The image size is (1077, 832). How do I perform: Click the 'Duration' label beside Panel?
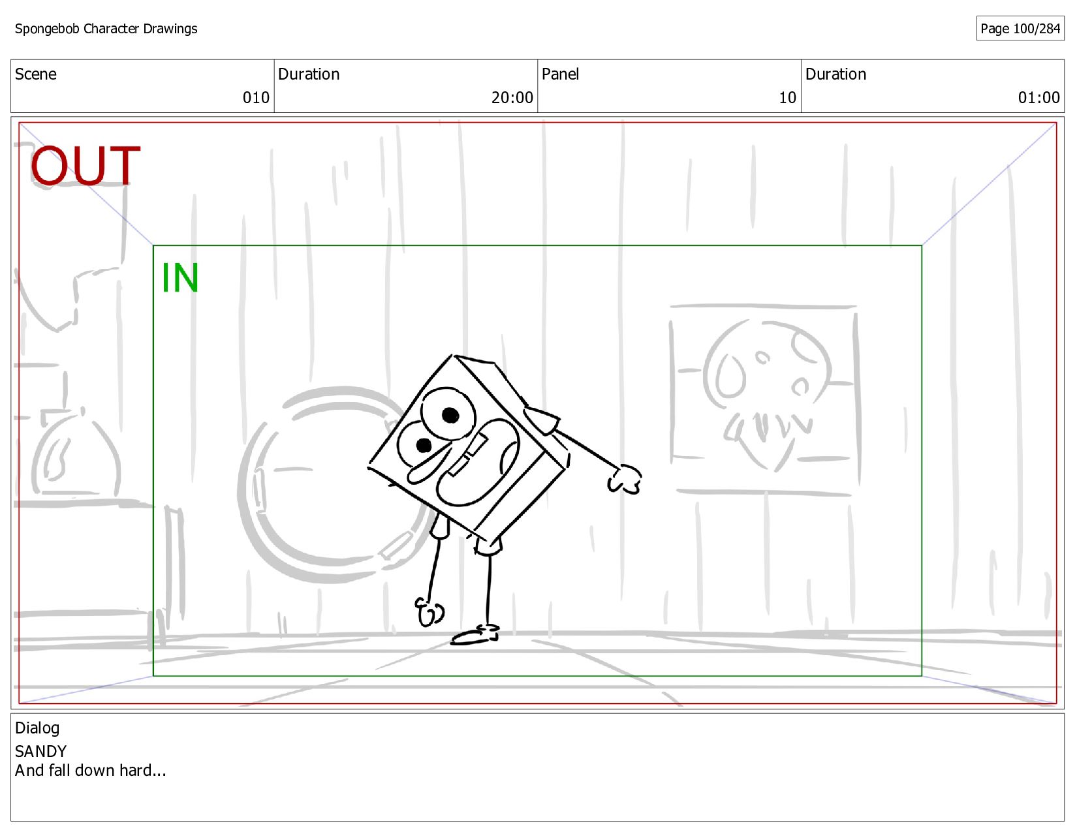point(836,74)
